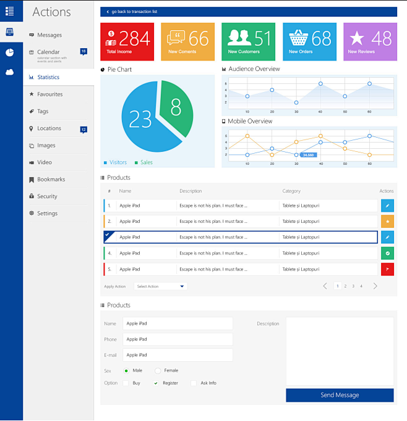Go to next page with right chevron
Image resolution: width=407 pixels, height=421 pixels.
tap(375, 286)
